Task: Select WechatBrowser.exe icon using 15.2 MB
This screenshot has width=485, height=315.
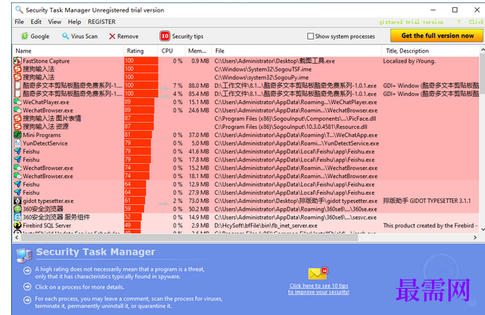Action: tap(18, 168)
